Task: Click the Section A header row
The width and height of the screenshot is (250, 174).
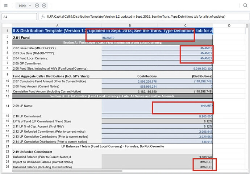Action: 113,42
